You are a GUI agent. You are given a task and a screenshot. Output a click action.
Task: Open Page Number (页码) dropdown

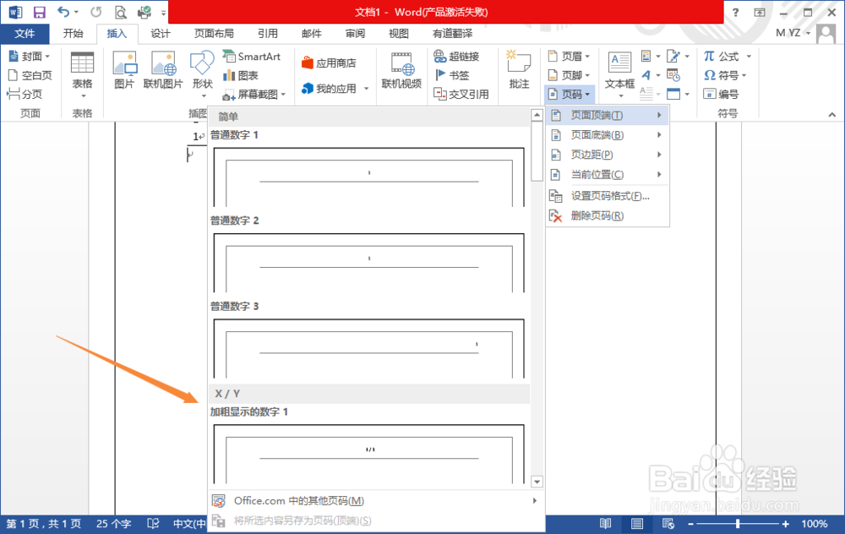click(569, 95)
